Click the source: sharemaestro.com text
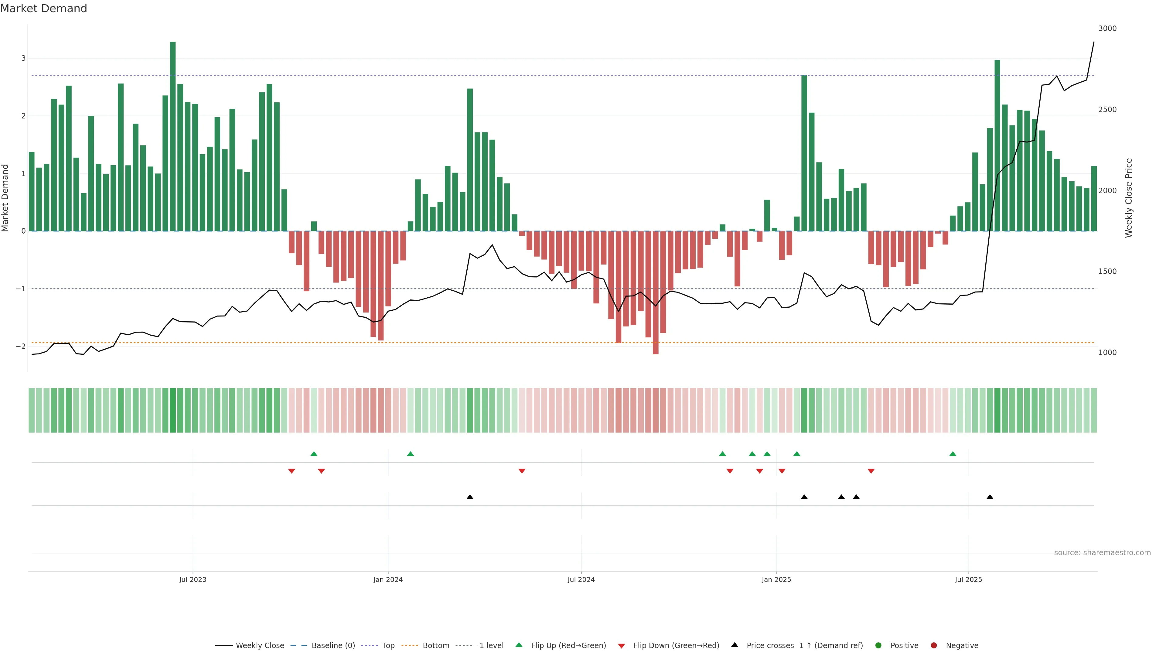 1102,553
